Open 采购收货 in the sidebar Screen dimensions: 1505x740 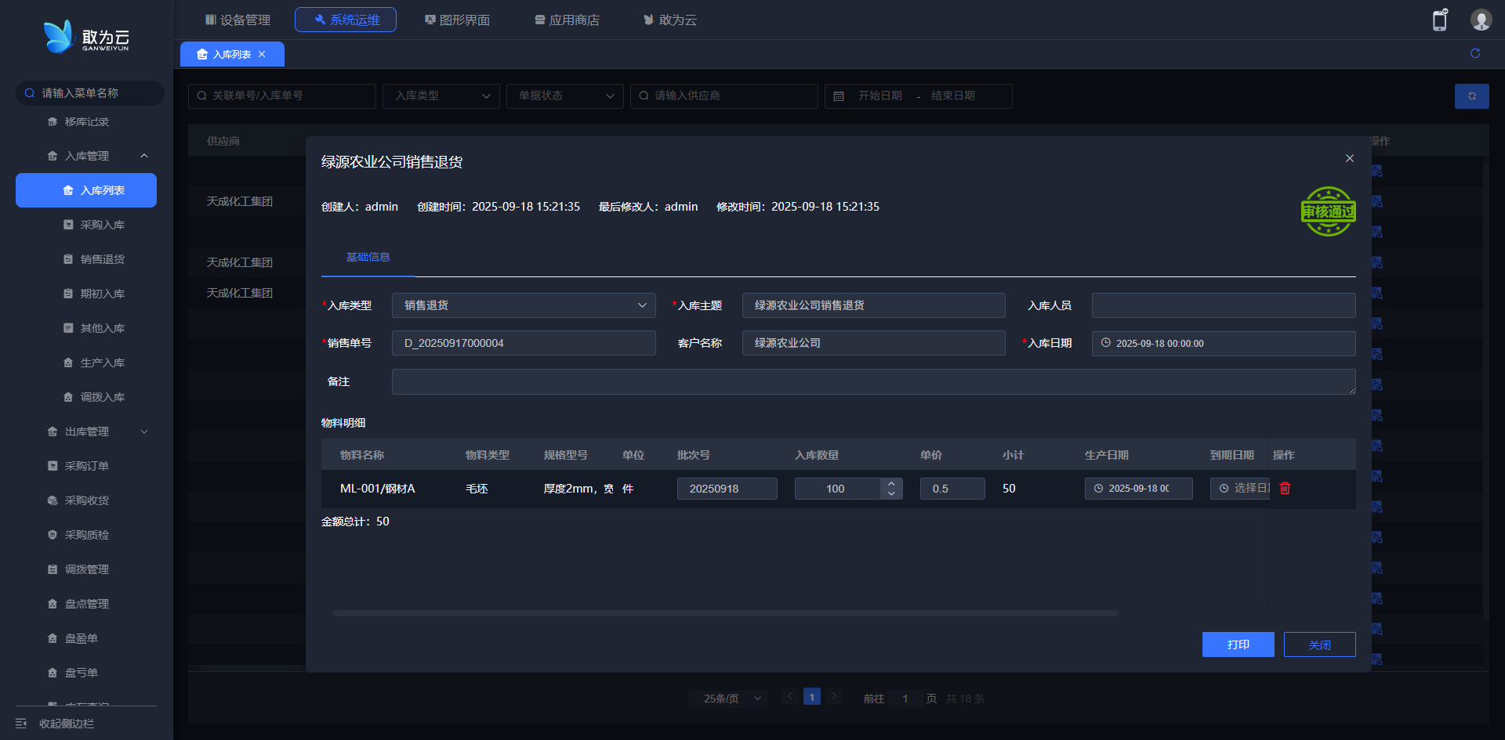(x=86, y=500)
